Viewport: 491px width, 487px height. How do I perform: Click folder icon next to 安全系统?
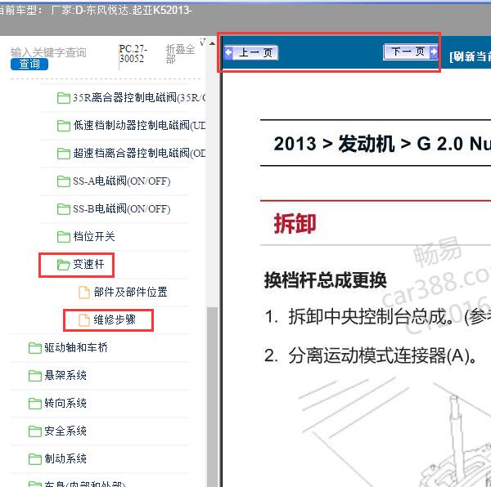point(34,431)
